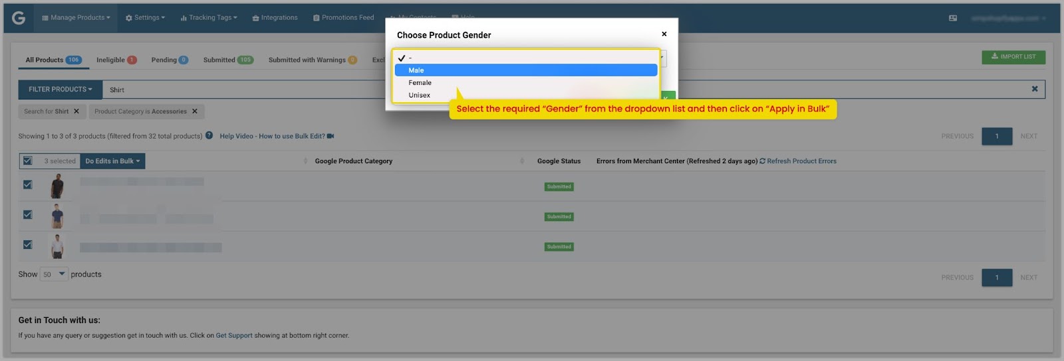This screenshot has width=1064, height=361.
Task: Uncheck the first product row checkbox
Action: tap(27, 184)
